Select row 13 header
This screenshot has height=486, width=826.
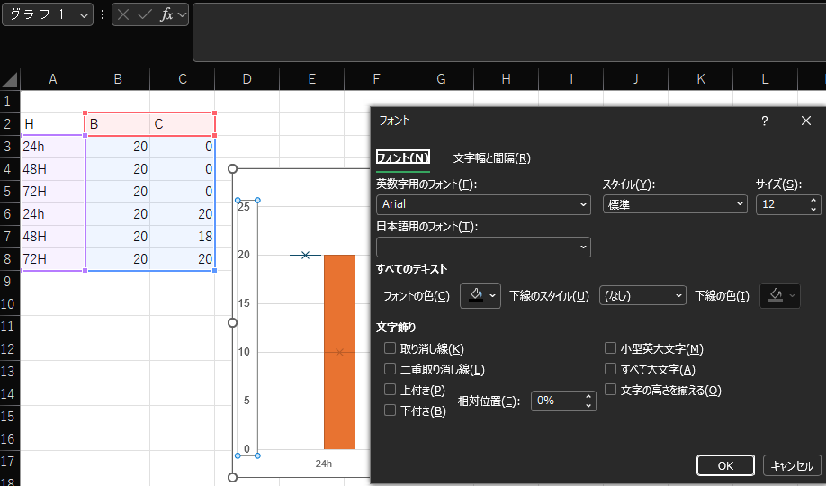[10, 371]
